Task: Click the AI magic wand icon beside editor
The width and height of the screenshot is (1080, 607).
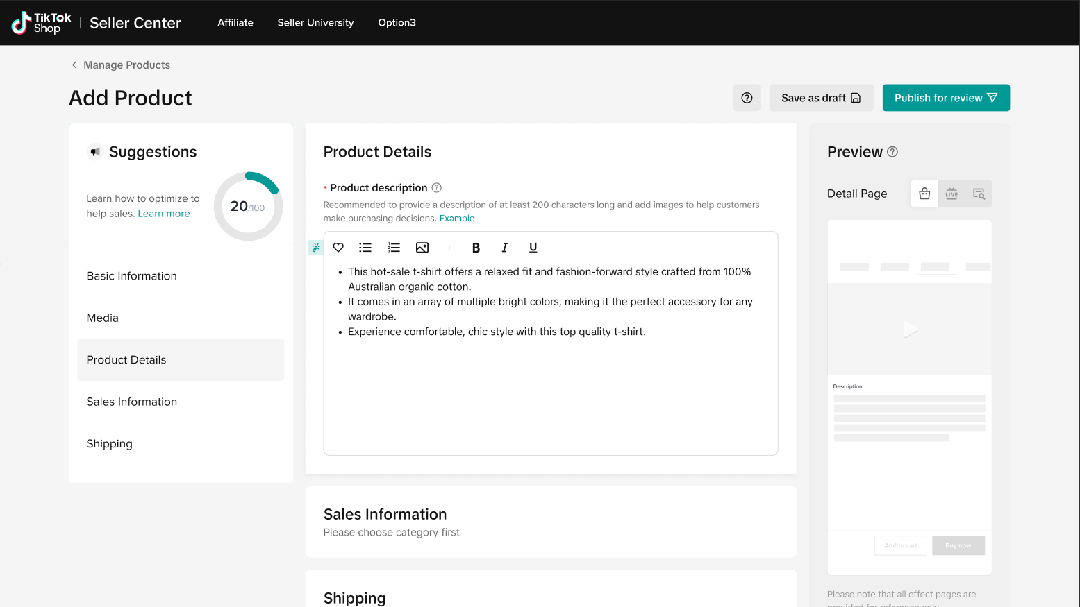Action: coord(316,248)
